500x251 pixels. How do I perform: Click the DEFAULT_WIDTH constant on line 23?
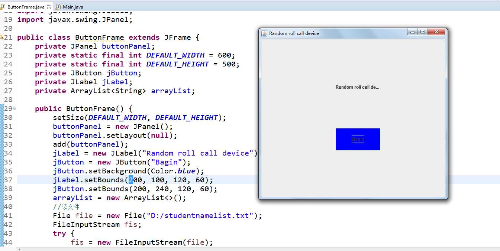[x=175, y=55]
